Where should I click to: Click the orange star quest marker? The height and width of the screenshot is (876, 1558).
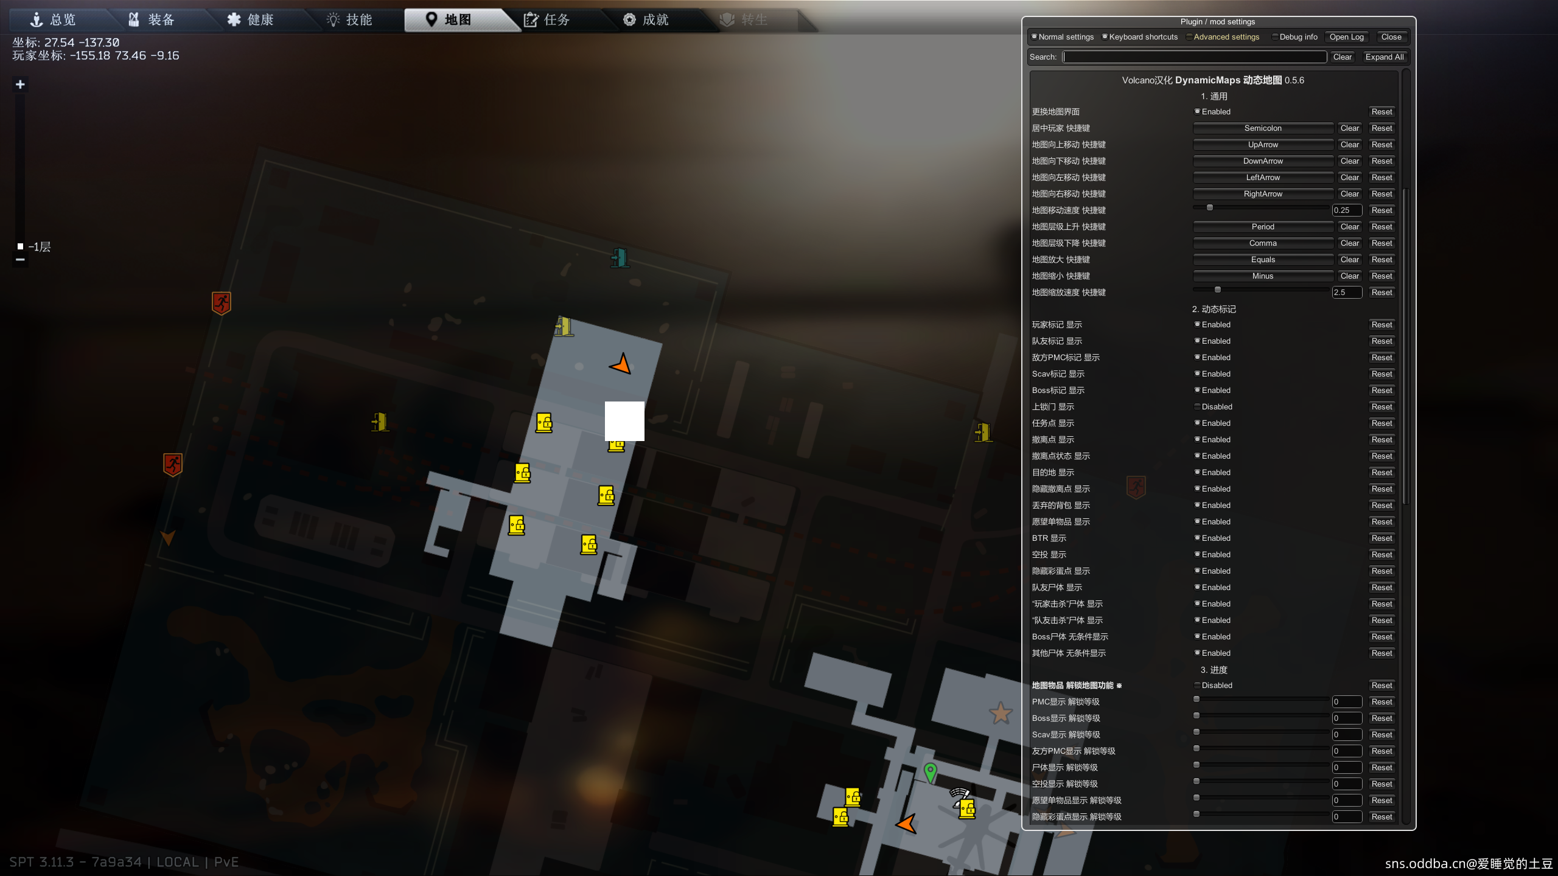click(x=1001, y=712)
